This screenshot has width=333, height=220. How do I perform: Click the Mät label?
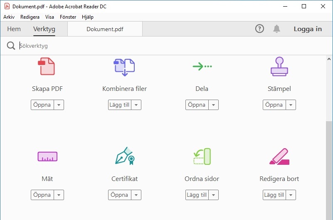[x=47, y=178]
